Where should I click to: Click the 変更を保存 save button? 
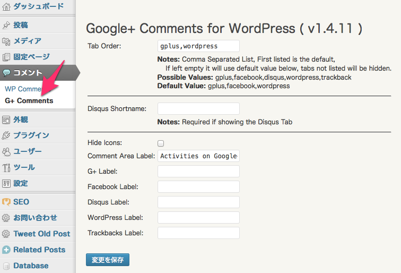pyautogui.click(x=108, y=260)
